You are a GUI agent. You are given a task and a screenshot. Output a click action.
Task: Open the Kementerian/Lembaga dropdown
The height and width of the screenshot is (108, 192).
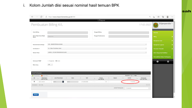tap(97, 44)
